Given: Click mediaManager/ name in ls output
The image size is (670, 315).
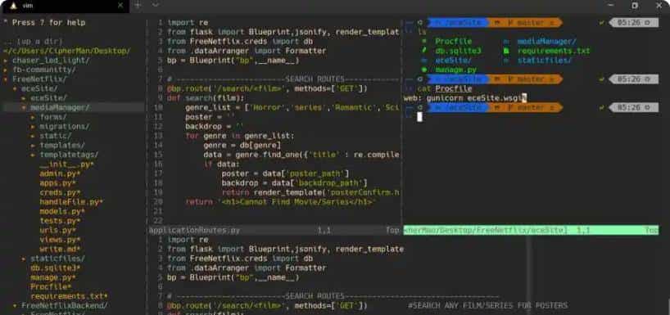Looking at the screenshot, I should (x=547, y=42).
